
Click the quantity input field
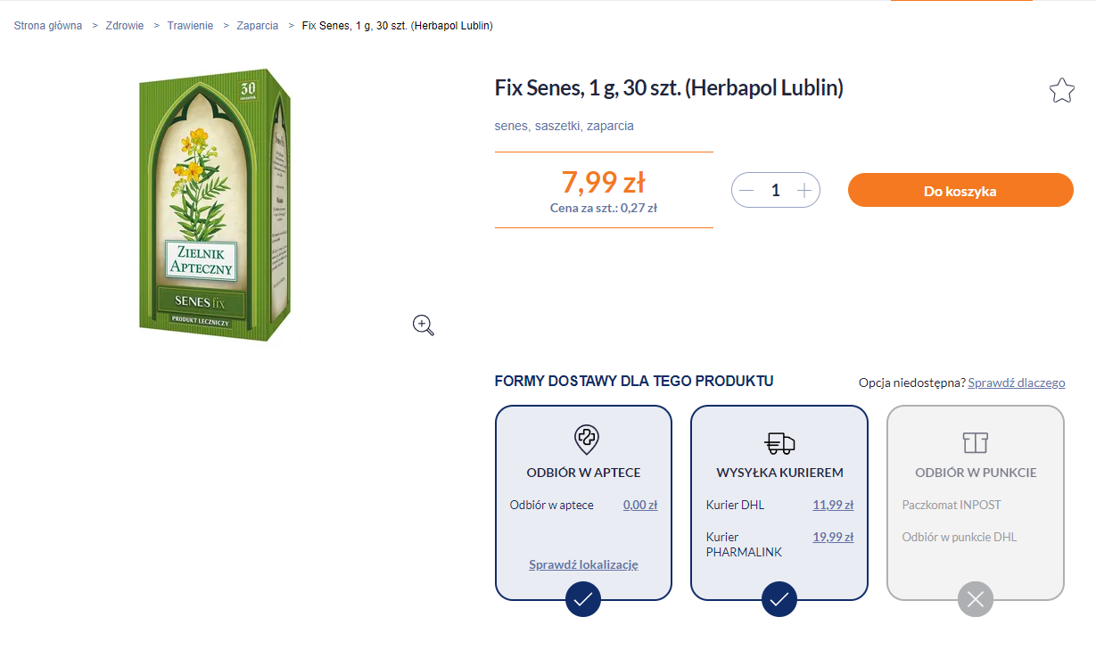point(776,190)
